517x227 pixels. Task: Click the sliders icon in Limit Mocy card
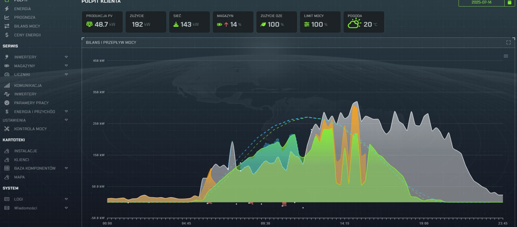click(307, 24)
